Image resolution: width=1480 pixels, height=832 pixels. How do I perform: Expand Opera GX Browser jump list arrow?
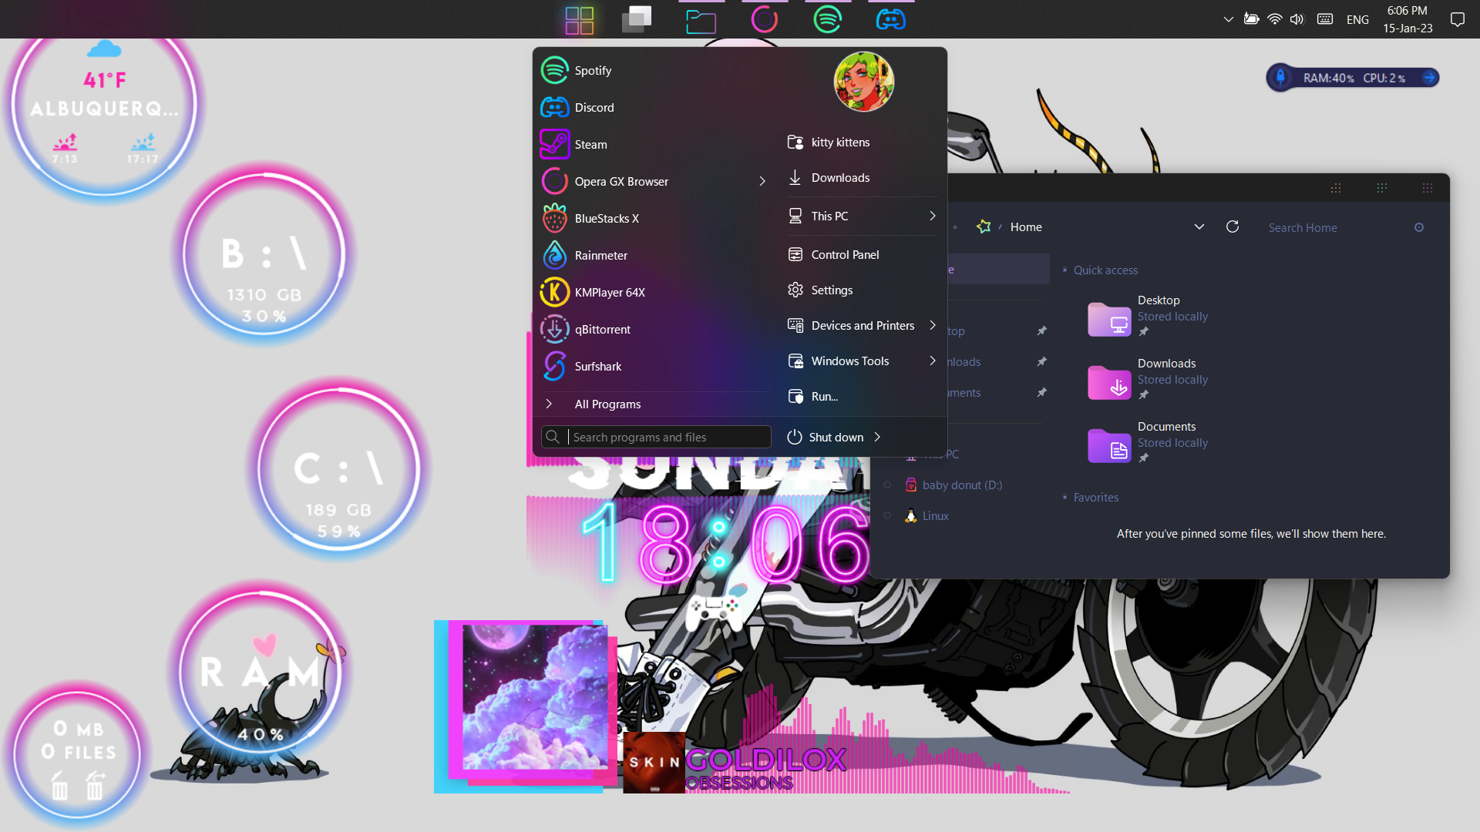coord(762,181)
